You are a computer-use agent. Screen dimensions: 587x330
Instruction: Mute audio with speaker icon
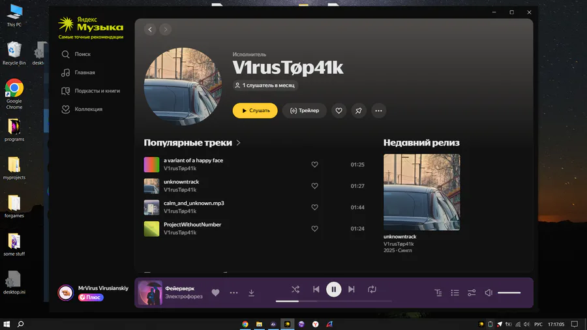coord(489,293)
